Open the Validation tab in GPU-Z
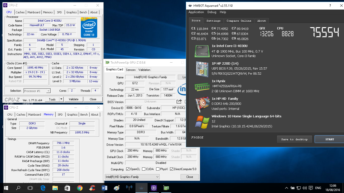The height and width of the screenshot is (193, 344). point(144,70)
